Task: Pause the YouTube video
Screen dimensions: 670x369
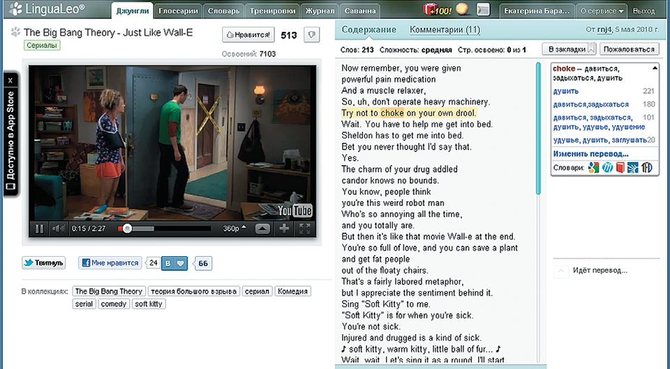Action: (39, 228)
